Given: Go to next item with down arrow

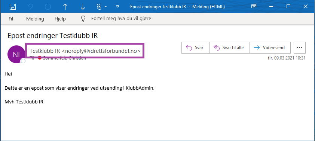Looking at the screenshot, I should coord(83,7).
